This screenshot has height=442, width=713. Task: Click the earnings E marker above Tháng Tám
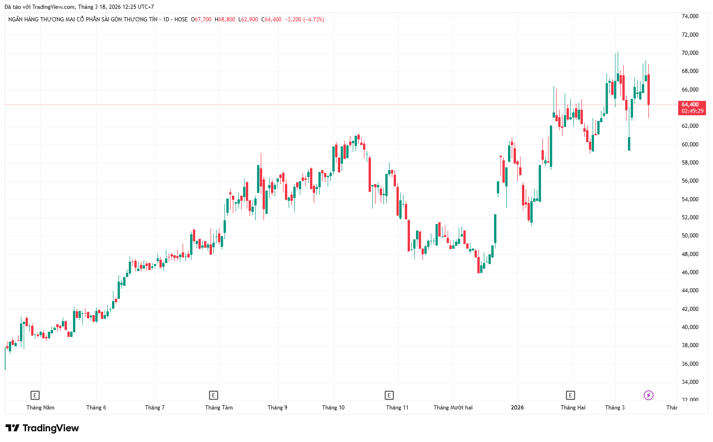[x=213, y=396]
